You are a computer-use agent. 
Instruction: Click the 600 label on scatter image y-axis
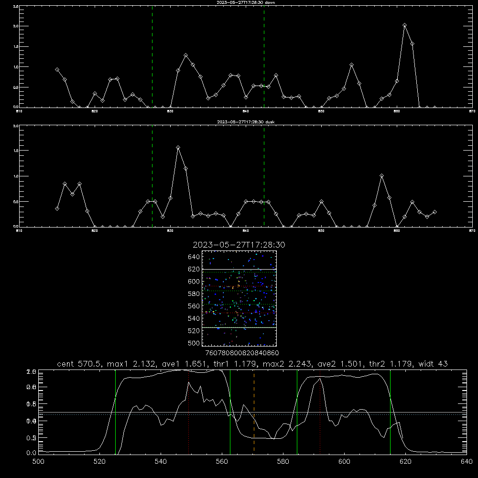coord(194,282)
